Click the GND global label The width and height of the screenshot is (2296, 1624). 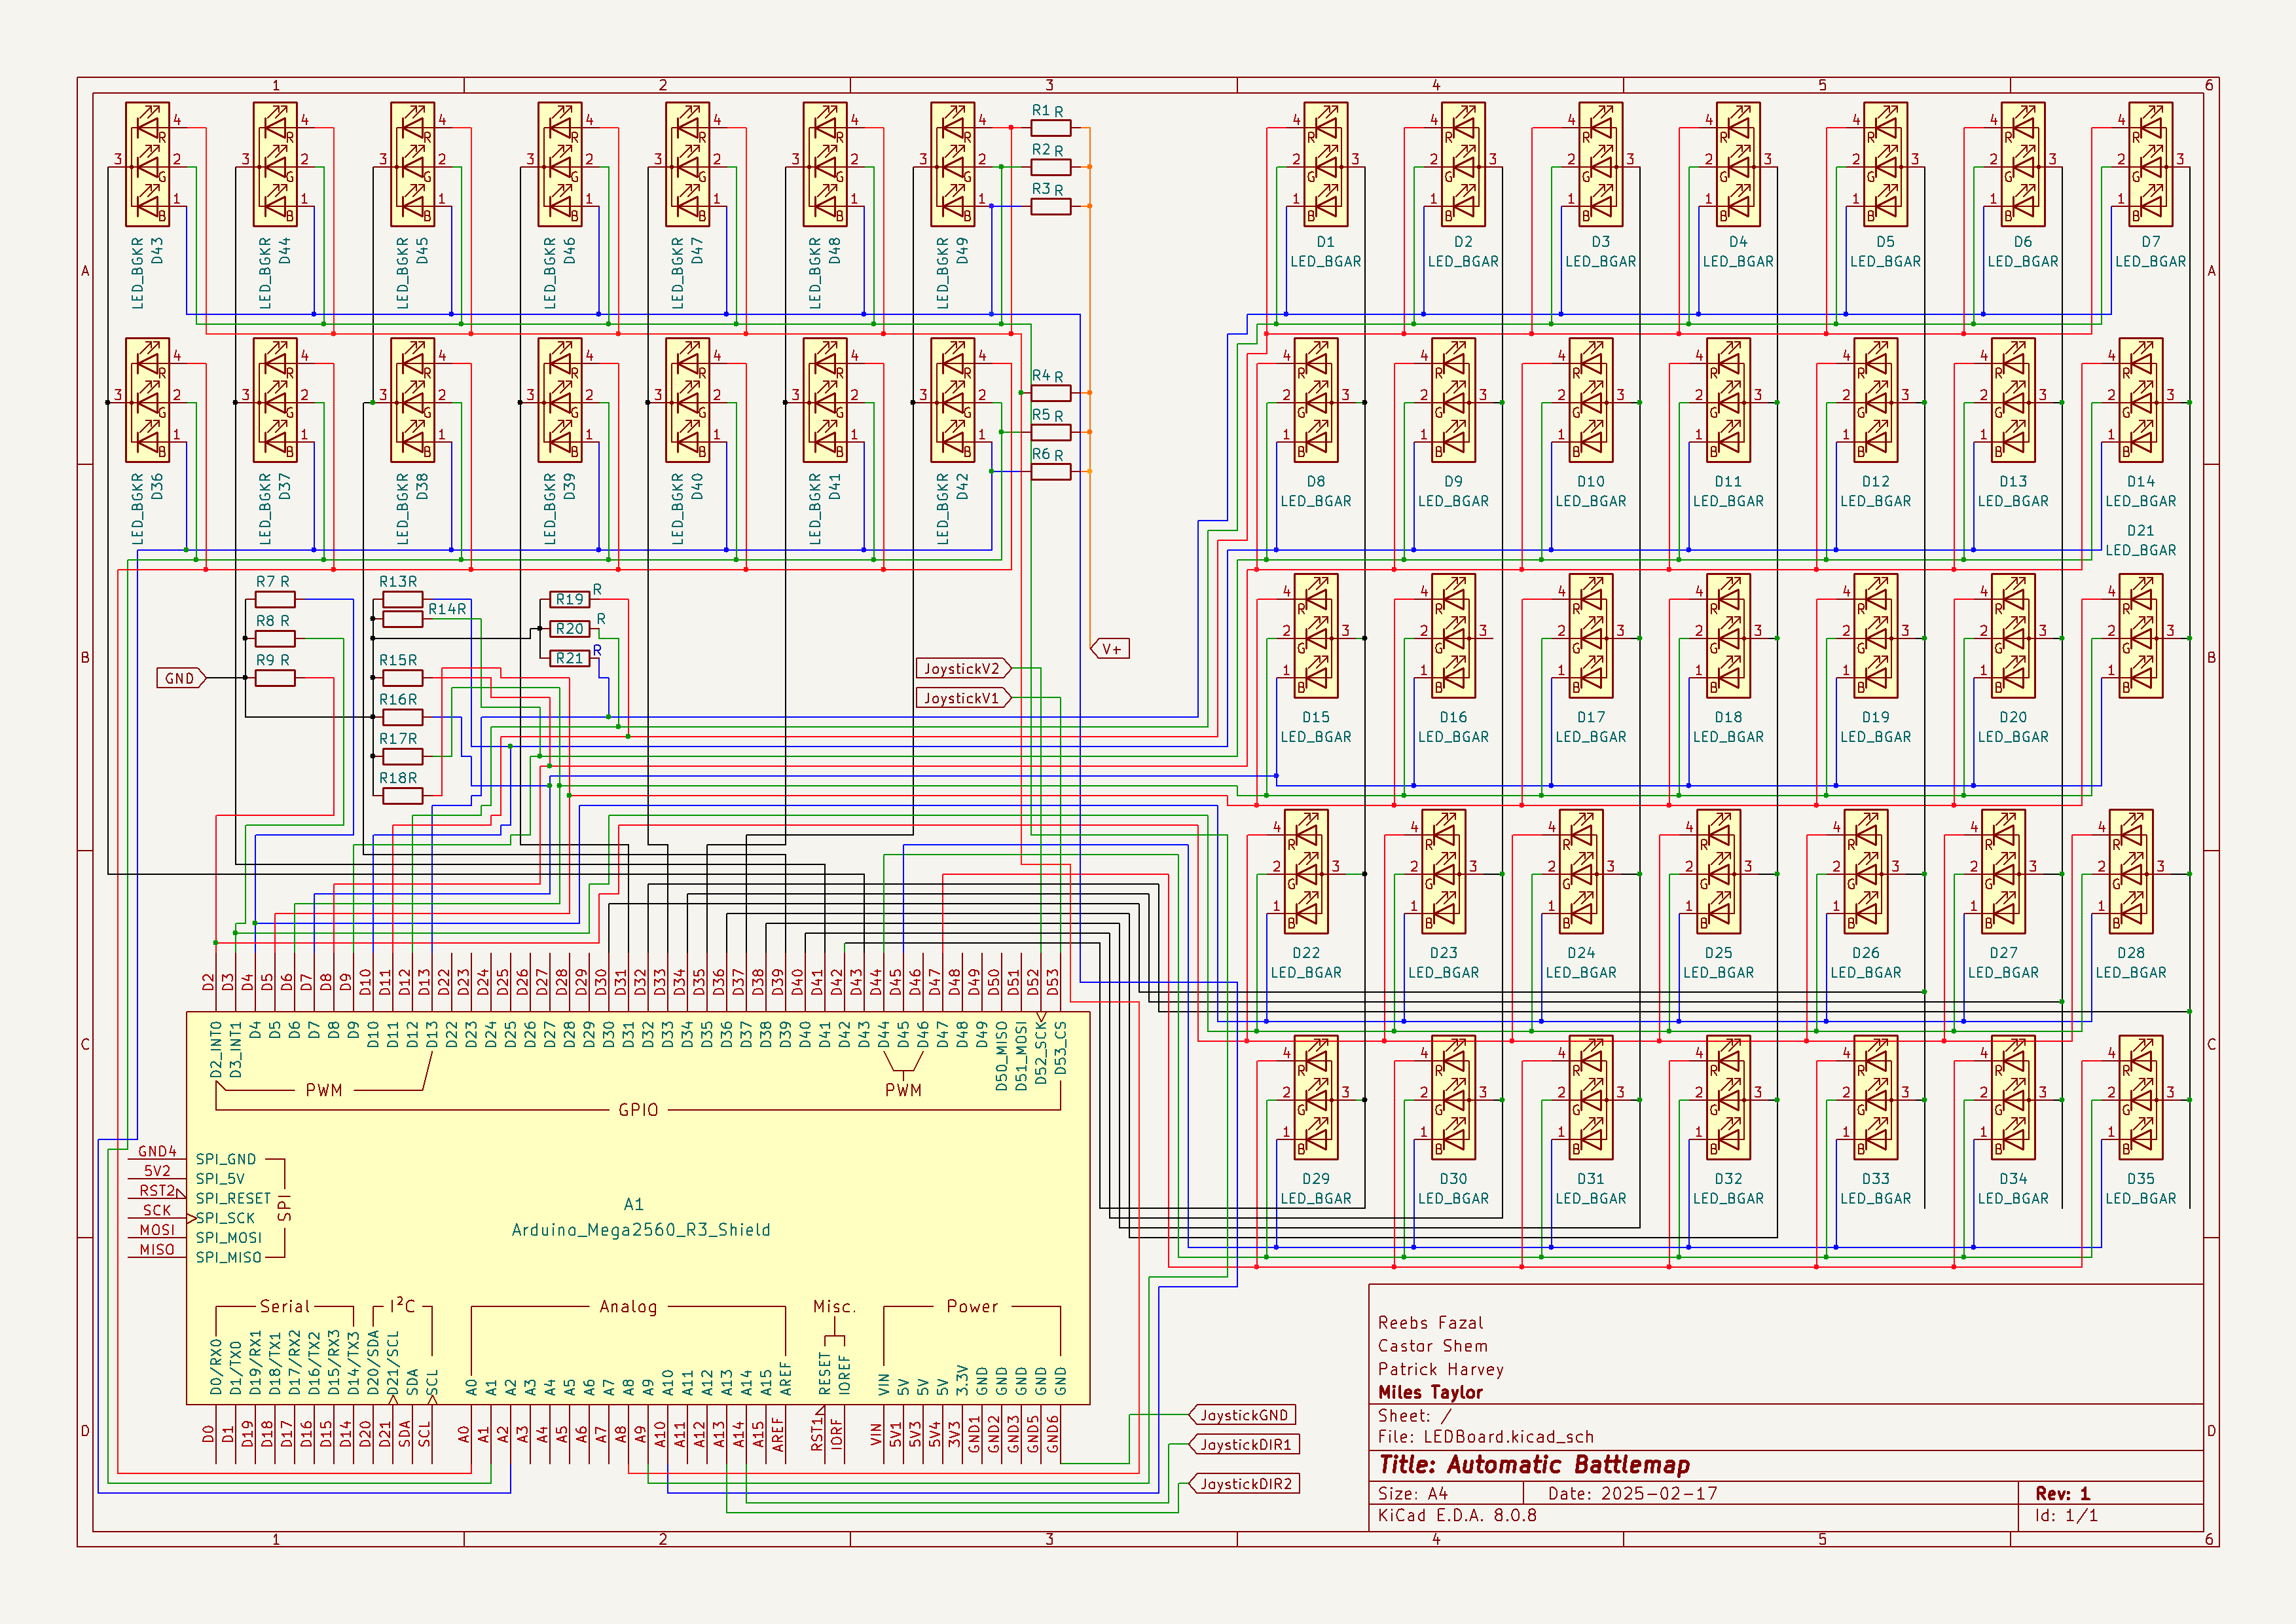pyautogui.click(x=181, y=678)
